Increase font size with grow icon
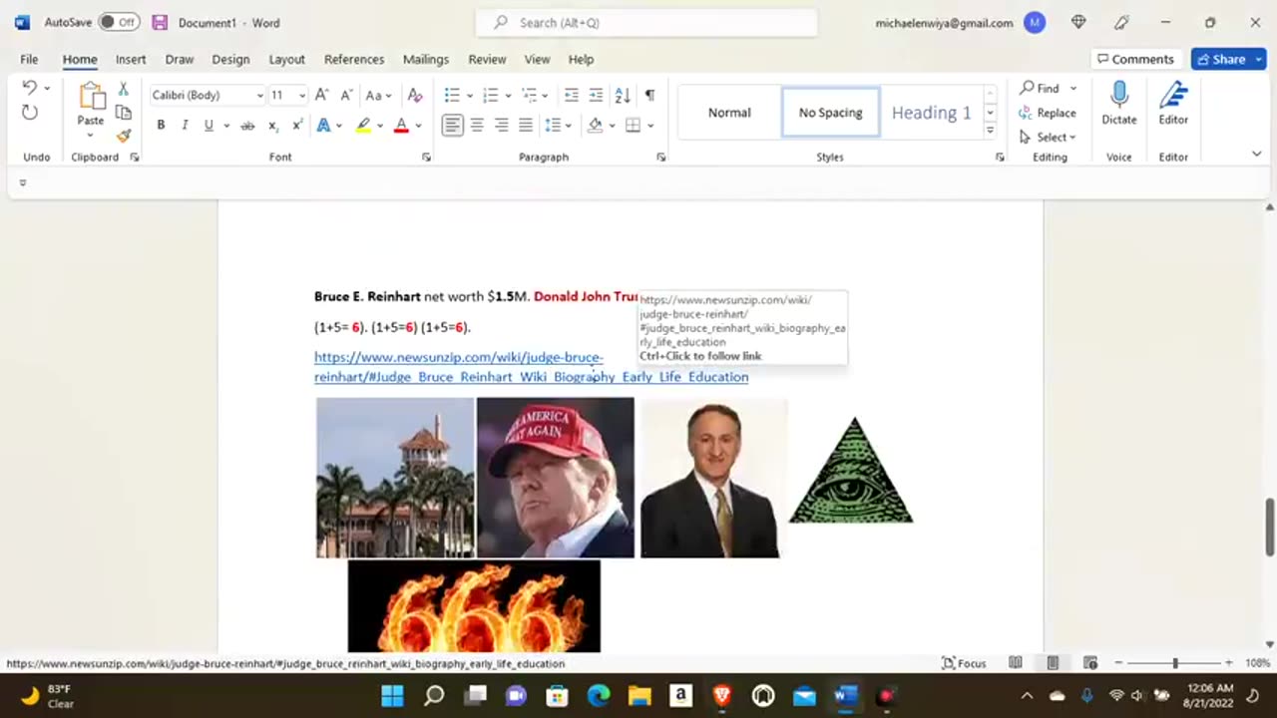The height and width of the screenshot is (718, 1277). coord(321,95)
